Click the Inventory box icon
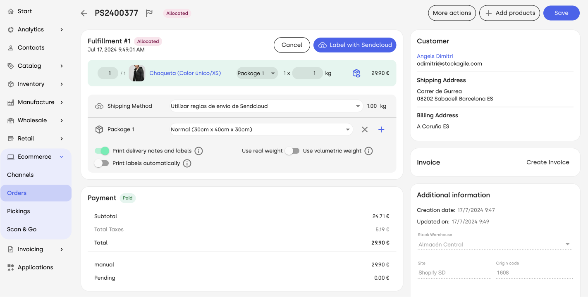 click(x=11, y=84)
